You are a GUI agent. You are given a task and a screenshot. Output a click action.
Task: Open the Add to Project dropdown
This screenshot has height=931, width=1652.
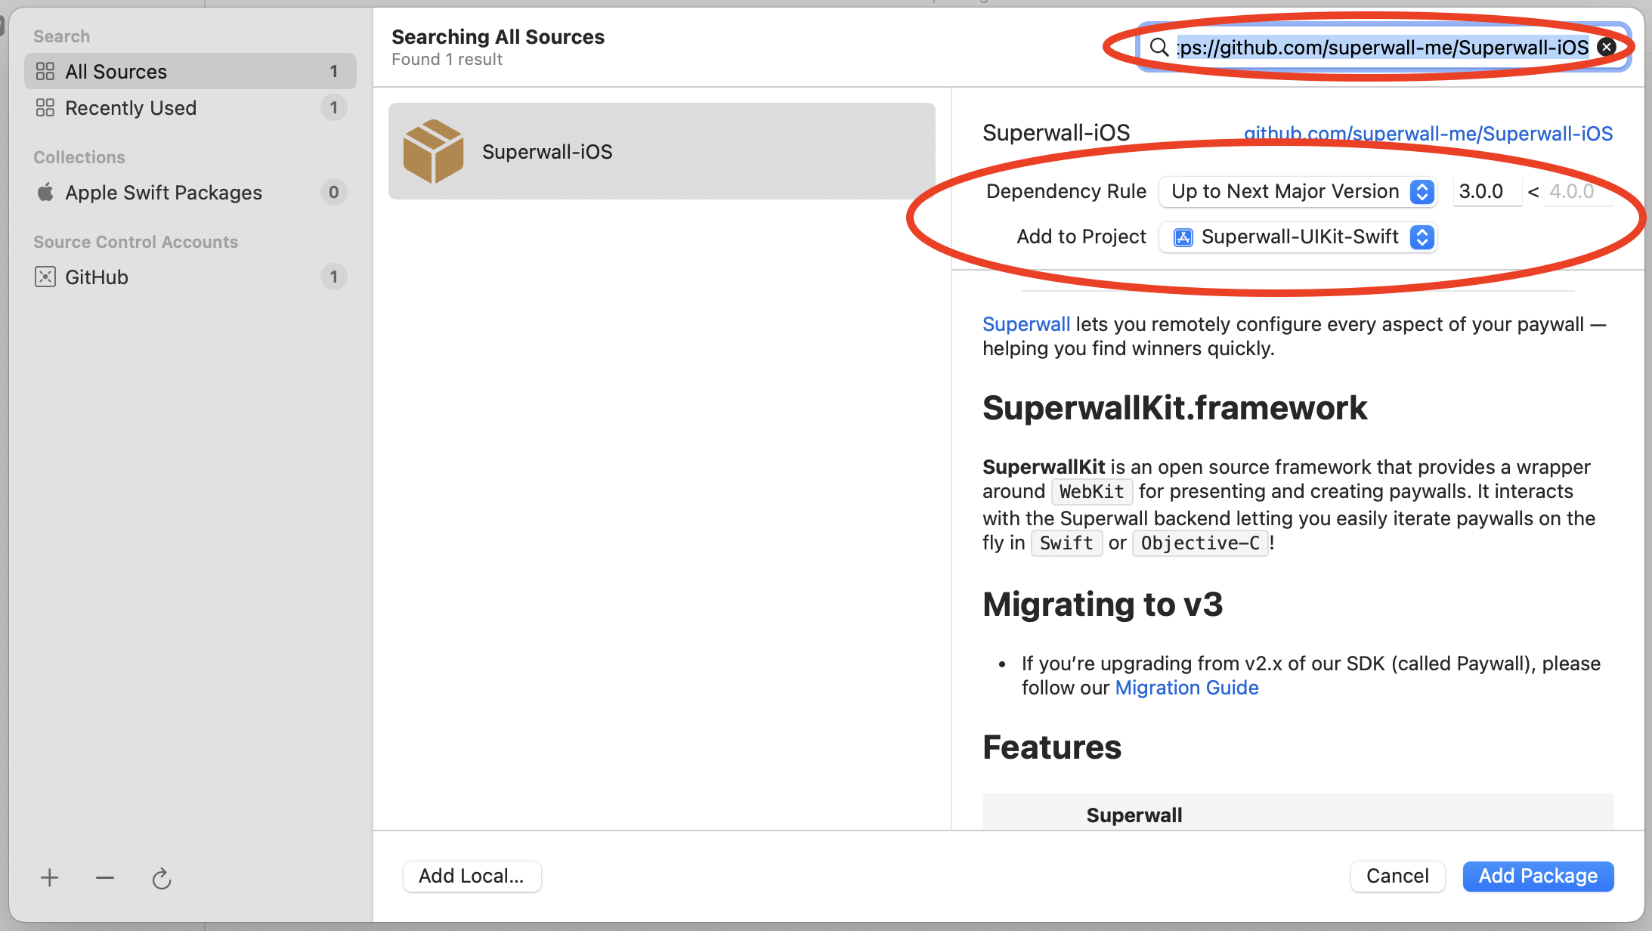[1298, 237]
